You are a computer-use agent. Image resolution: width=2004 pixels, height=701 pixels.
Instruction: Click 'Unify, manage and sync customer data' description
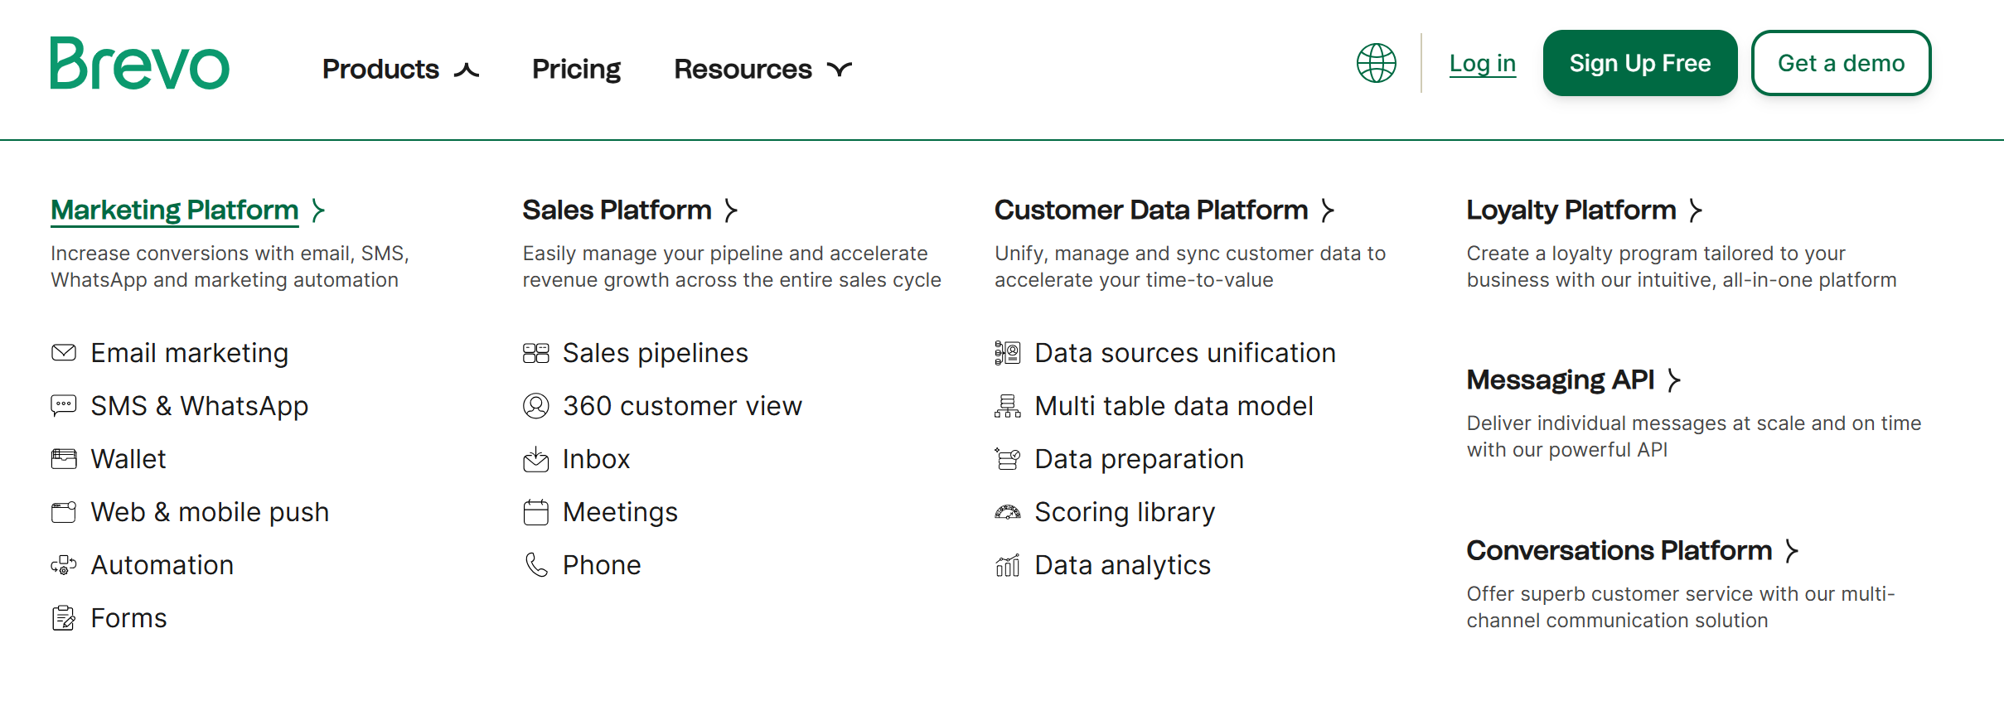(x=1190, y=267)
